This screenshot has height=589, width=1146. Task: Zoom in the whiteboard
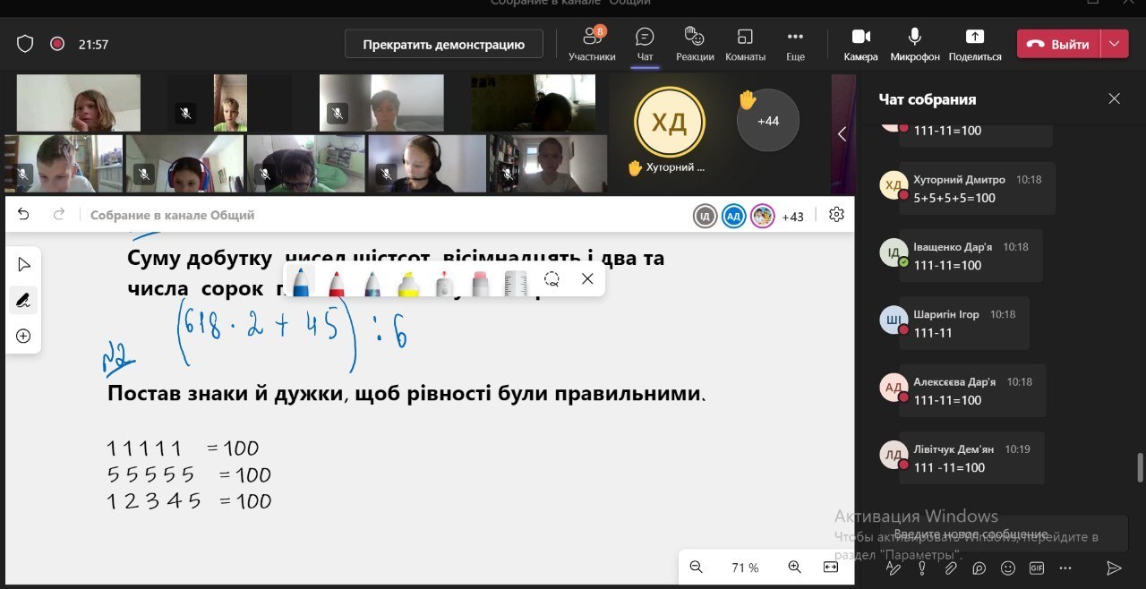click(794, 567)
